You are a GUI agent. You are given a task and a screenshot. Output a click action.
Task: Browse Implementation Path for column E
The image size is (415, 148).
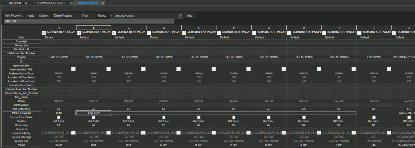click(x=214, y=69)
